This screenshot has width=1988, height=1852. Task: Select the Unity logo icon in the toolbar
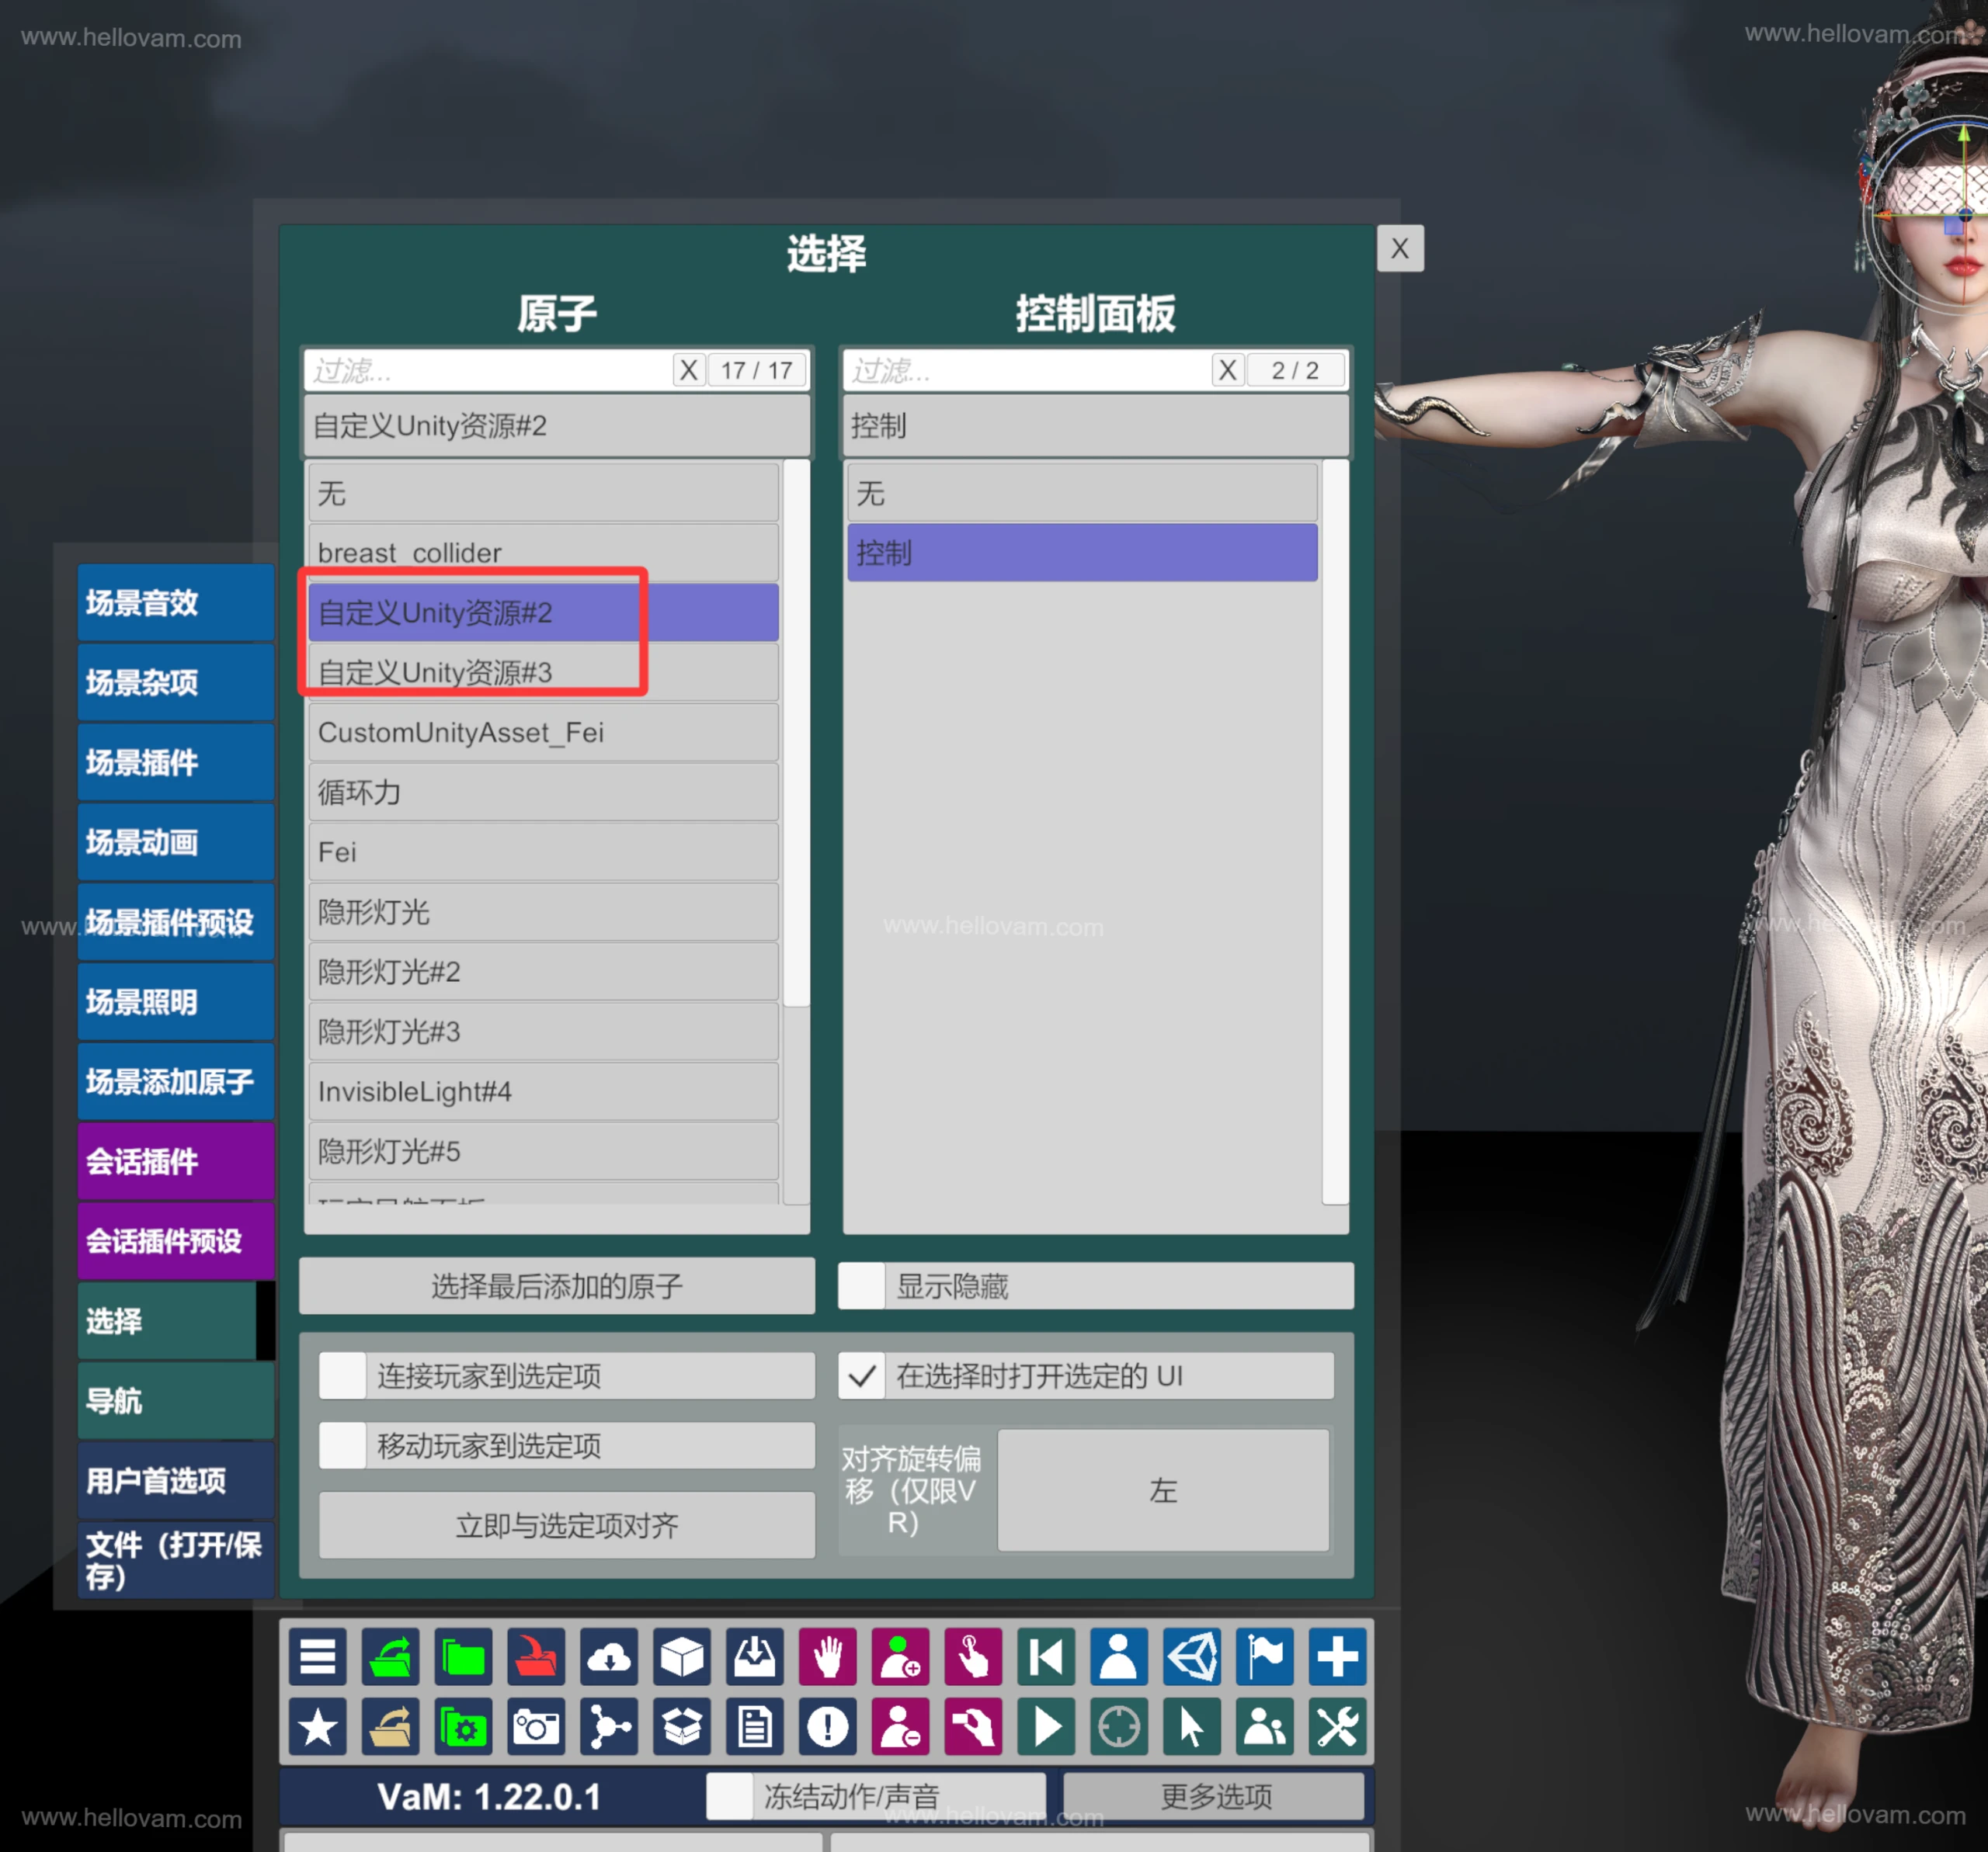1192,1657
